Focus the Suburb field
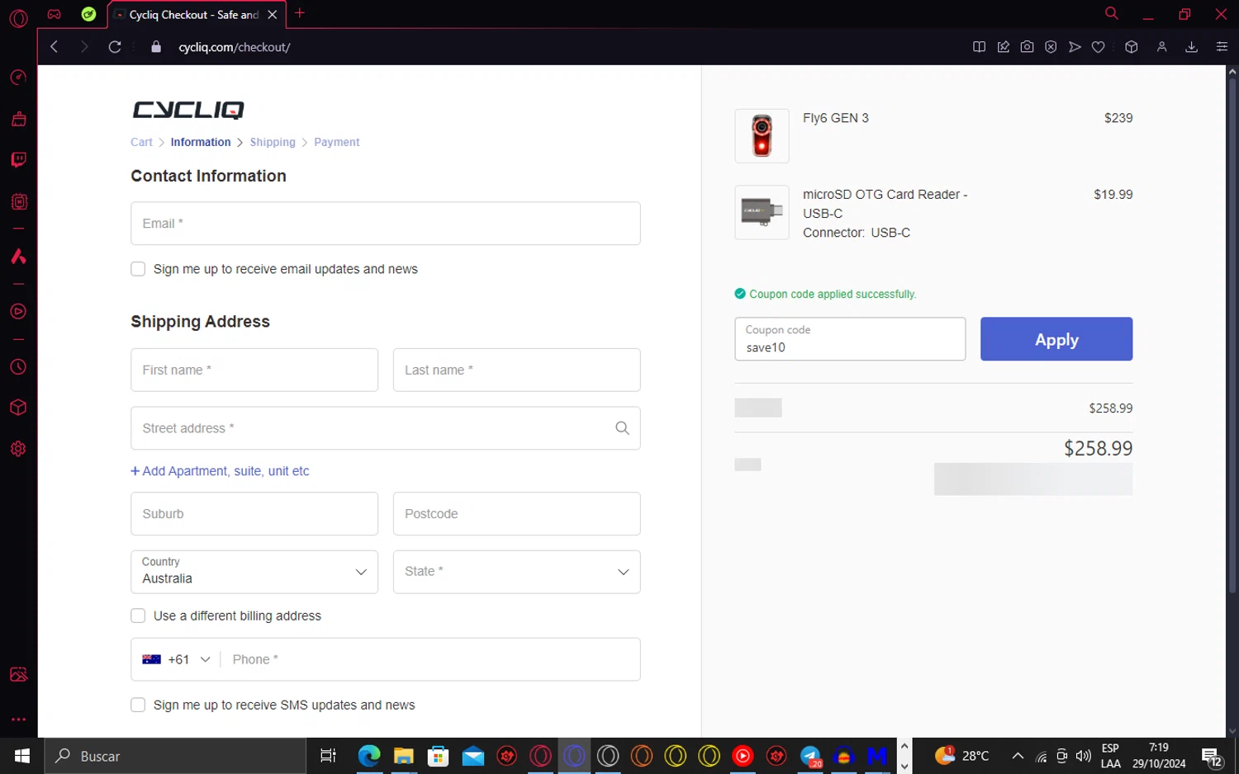Screen dimensions: 1239x774 click(x=254, y=513)
